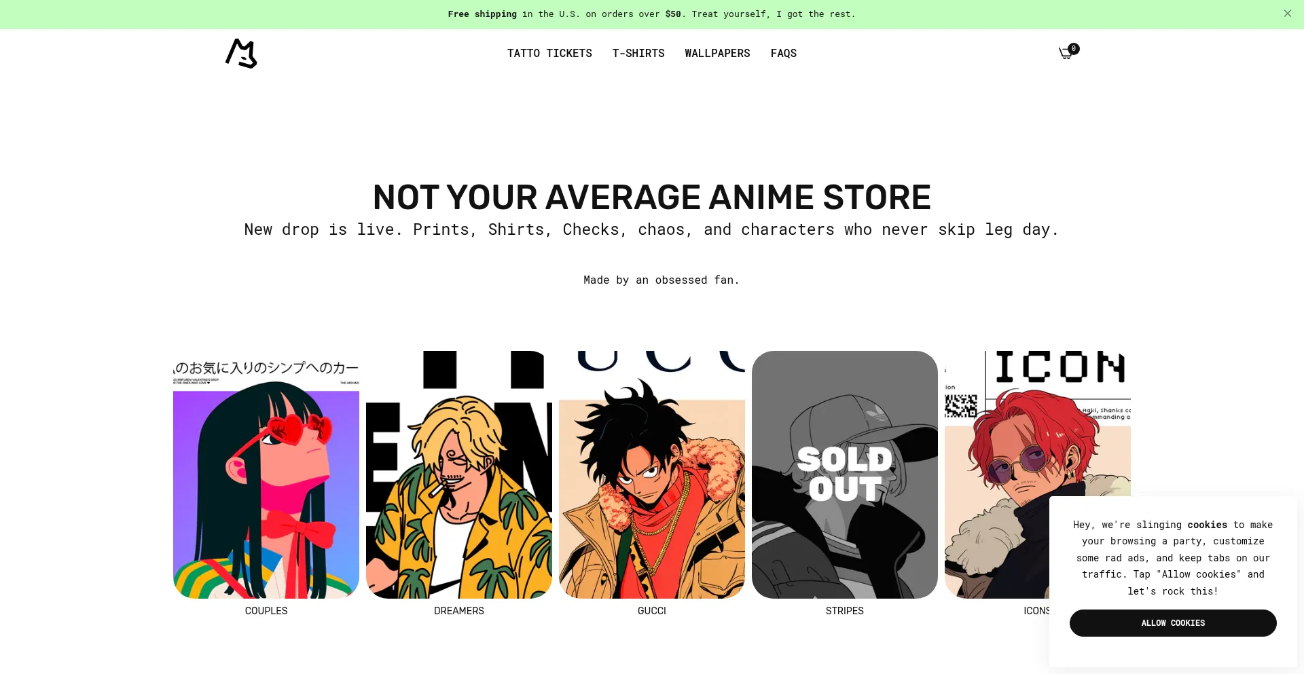Open the Couples collection thumbnail
This screenshot has height=674, width=1304.
tap(266, 474)
